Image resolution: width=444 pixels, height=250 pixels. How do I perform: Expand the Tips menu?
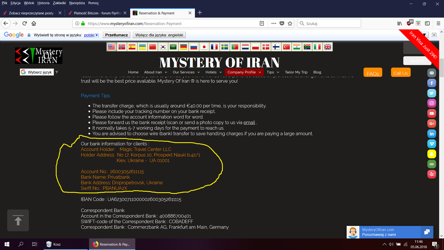coord(273,72)
